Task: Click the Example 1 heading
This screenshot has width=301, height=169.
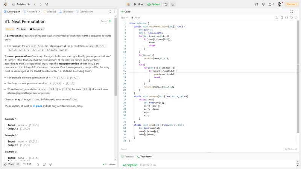Action: tap(11, 119)
